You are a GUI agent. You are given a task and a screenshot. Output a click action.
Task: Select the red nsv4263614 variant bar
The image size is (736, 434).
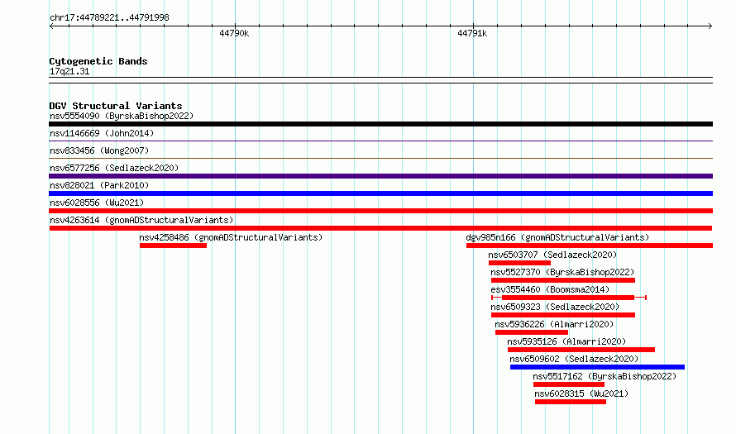coord(380,228)
